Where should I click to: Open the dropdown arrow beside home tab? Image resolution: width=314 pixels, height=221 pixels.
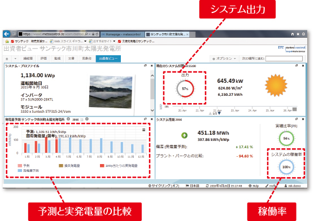tap(15, 59)
